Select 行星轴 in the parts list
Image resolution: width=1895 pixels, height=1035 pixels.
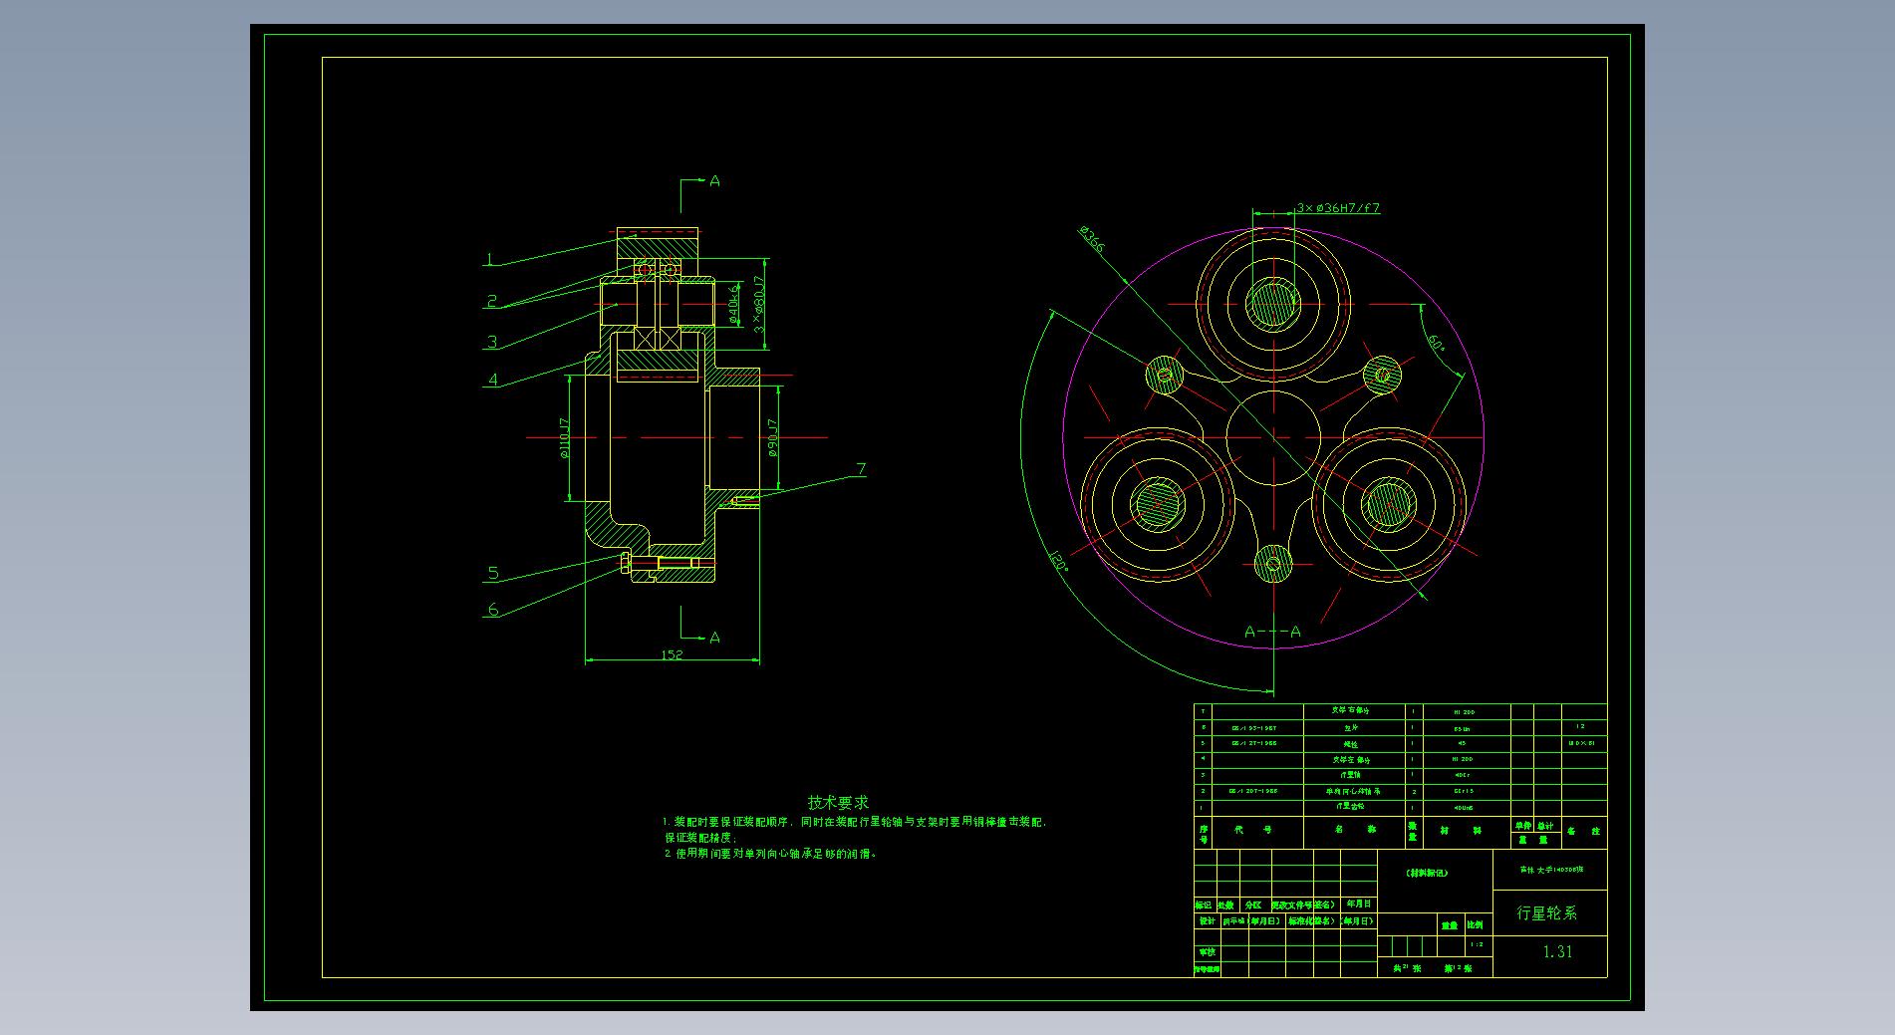tap(1350, 775)
